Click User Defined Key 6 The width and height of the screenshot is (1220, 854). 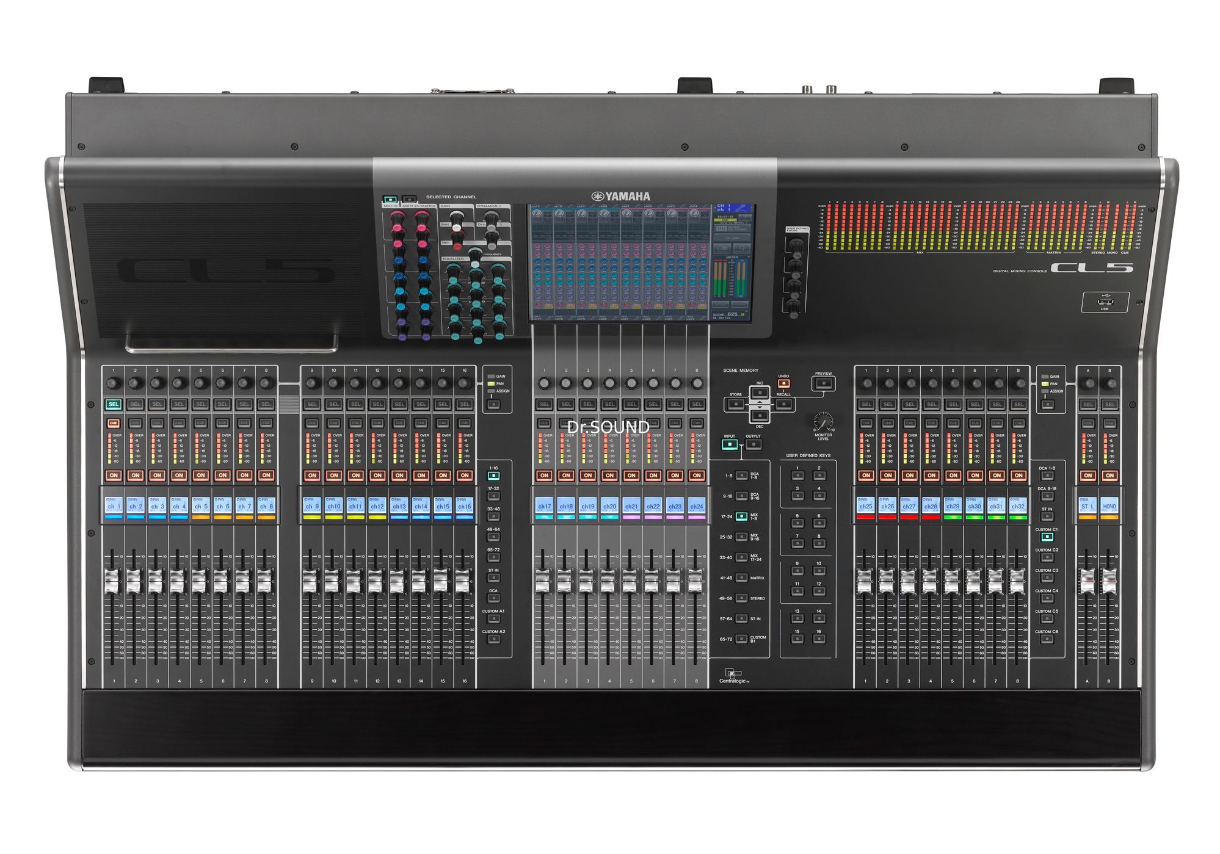(819, 523)
